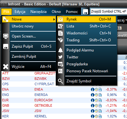Open info icon in KERNEL row
Image resolution: width=127 pixels, height=119 pixels.
point(92,116)
